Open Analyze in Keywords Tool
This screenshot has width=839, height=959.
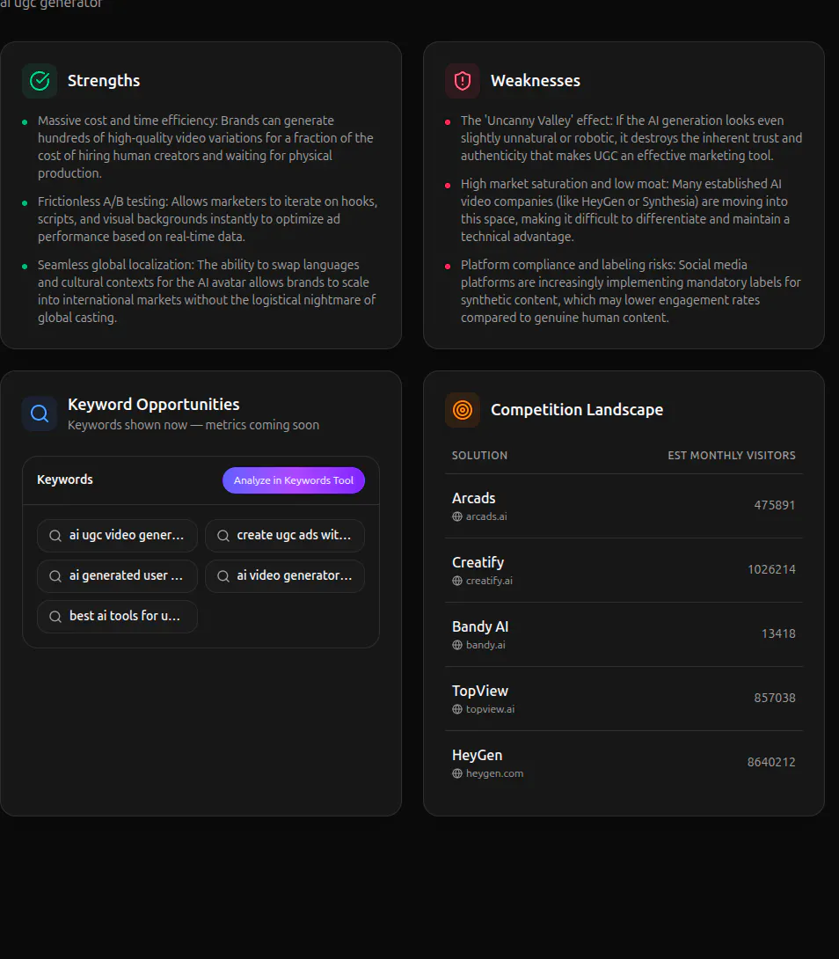pos(294,480)
